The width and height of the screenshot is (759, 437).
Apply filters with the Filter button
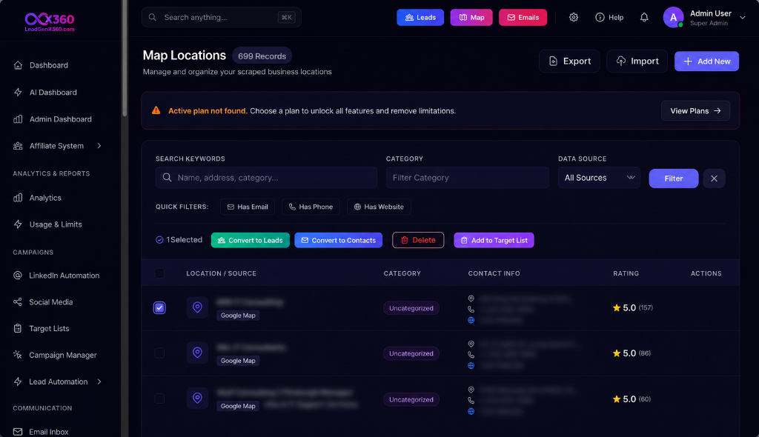673,179
